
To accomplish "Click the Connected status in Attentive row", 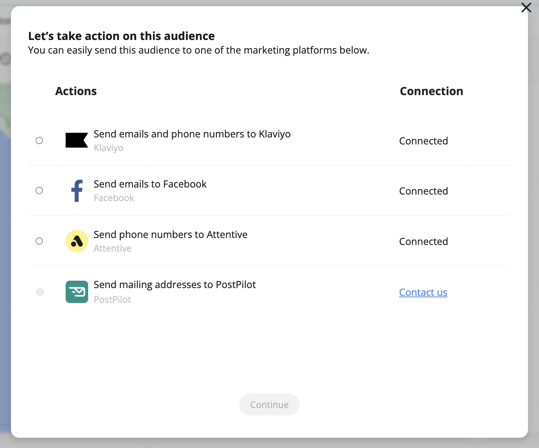I will (x=424, y=241).
